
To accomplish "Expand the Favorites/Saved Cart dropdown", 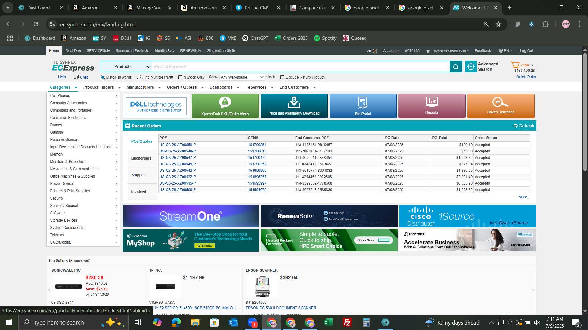I will [447, 51].
